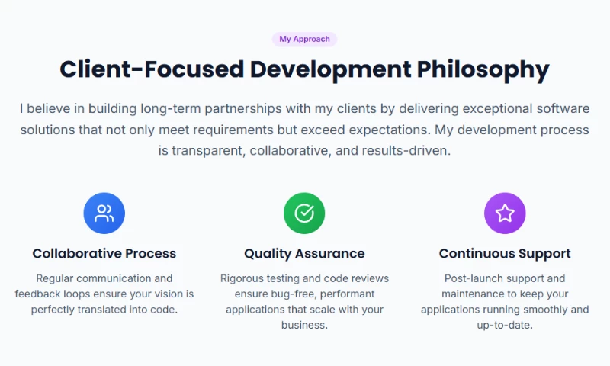The image size is (610, 366).
Task: Click the word Philosophy in the main title
Action: tap(483, 69)
